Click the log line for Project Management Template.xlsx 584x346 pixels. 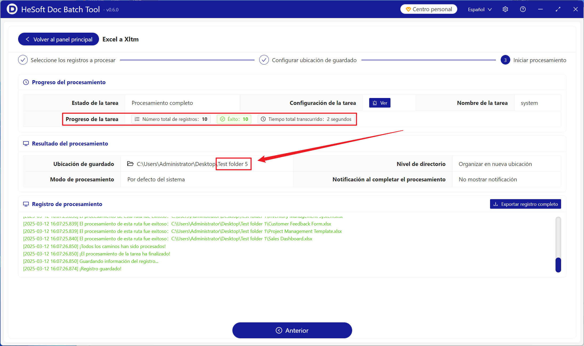click(182, 231)
